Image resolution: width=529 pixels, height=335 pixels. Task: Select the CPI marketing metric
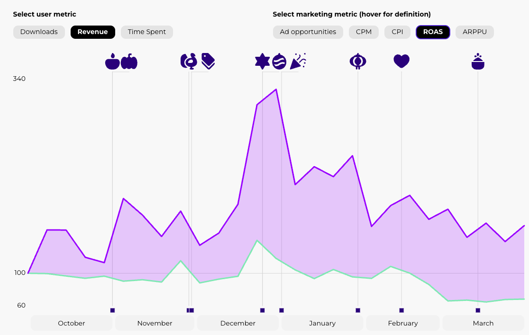[x=397, y=32]
